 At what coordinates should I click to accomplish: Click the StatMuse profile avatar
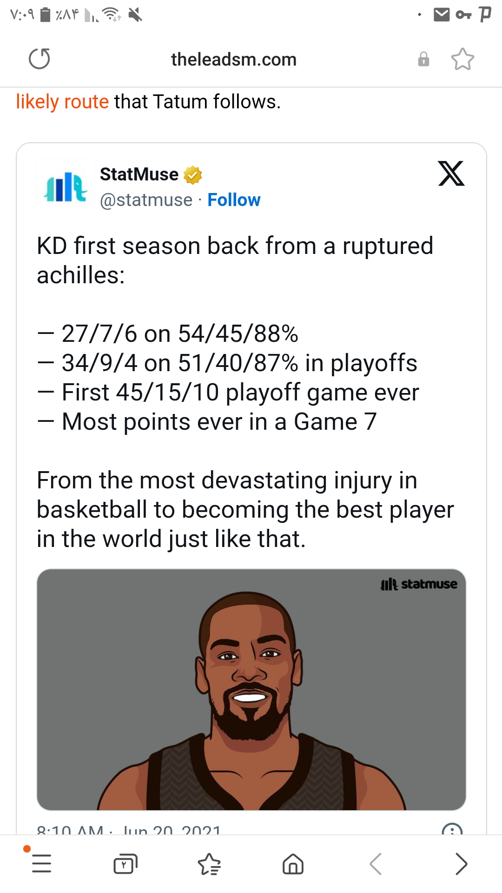click(x=66, y=186)
